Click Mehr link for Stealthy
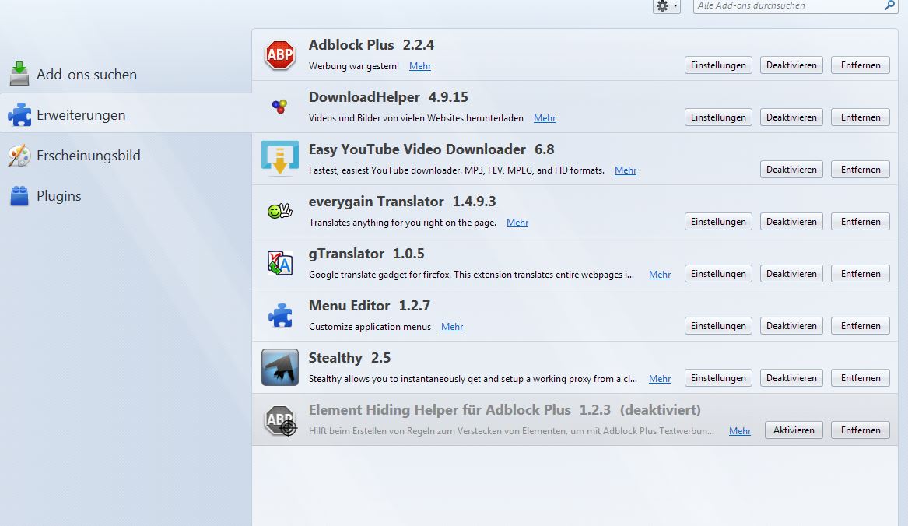The height and width of the screenshot is (526, 908). pyautogui.click(x=660, y=379)
